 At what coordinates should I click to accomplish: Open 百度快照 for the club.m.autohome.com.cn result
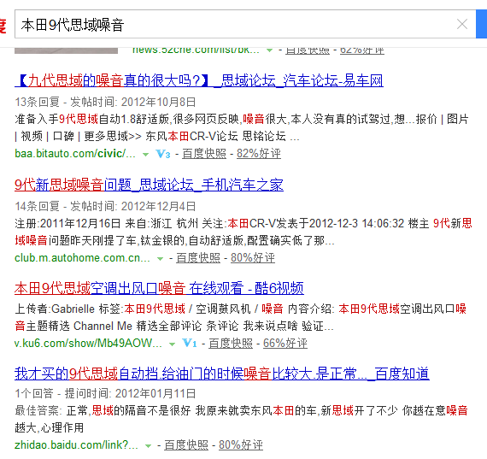(198, 258)
